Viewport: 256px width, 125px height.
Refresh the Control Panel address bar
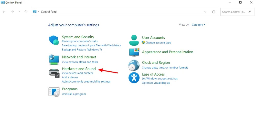pos(214,12)
